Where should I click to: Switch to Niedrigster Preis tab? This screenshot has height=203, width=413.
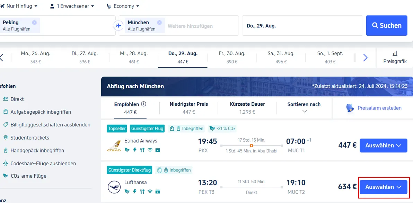189,108
